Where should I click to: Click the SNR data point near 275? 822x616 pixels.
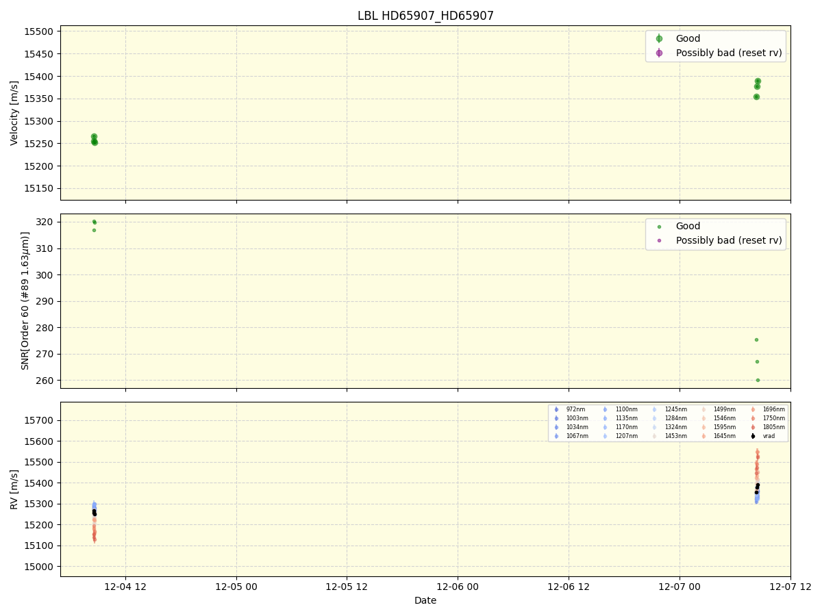pos(756,339)
